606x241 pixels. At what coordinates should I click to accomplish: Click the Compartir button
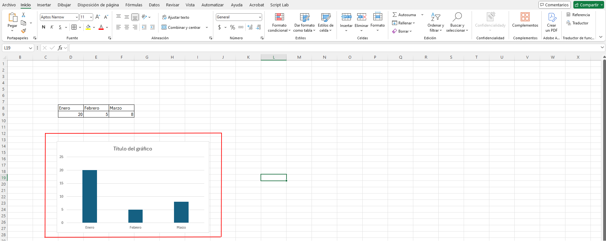click(588, 5)
